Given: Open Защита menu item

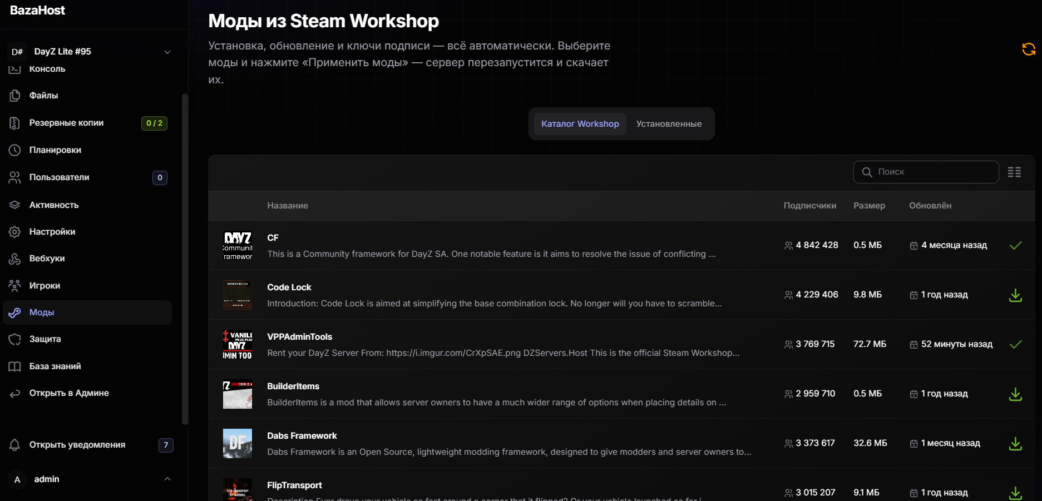Looking at the screenshot, I should click(x=87, y=339).
